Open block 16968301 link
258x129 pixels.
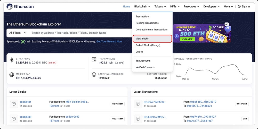tap(25, 102)
